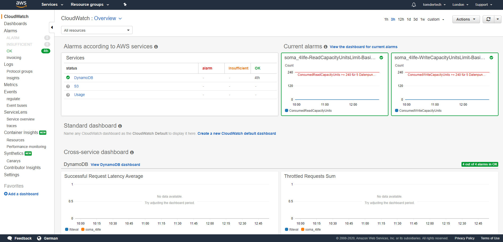
Task: Click info icon beside Current alarms
Action: (x=325, y=47)
